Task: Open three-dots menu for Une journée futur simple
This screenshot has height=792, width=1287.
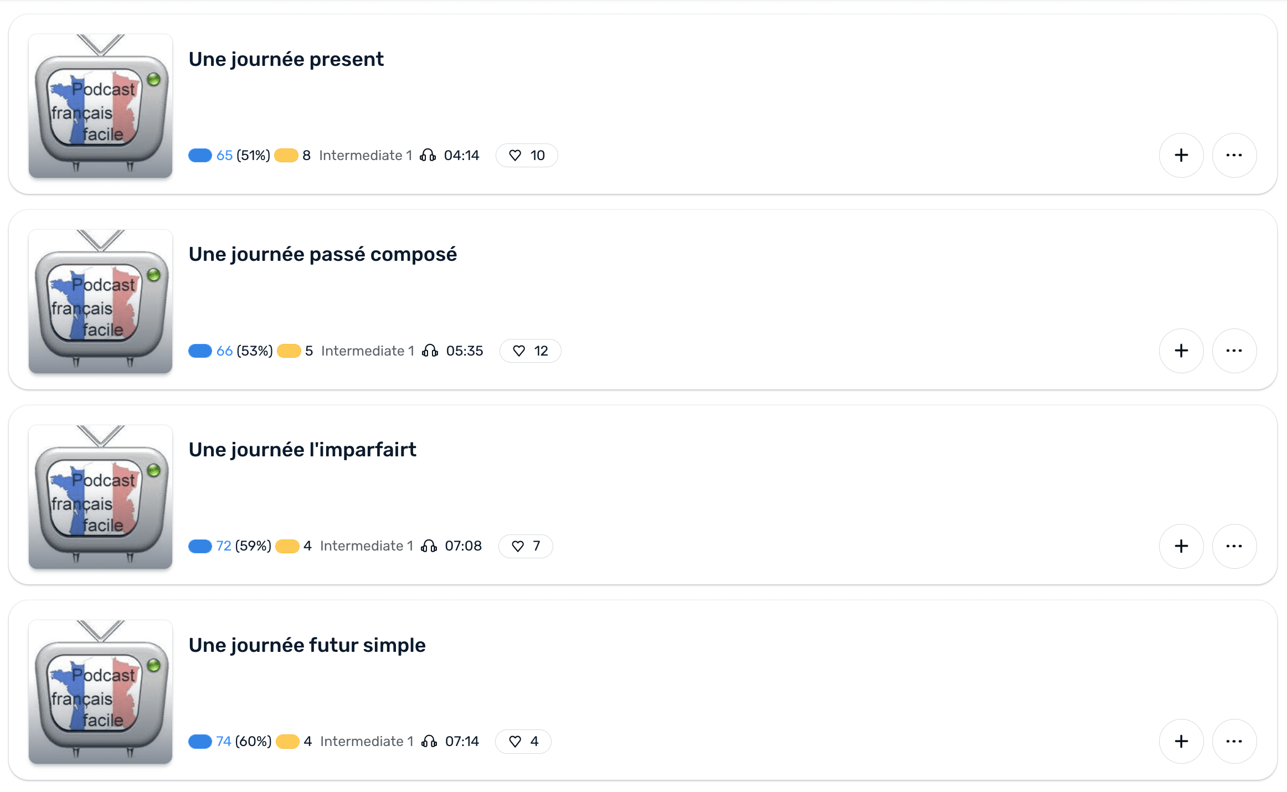Action: (x=1234, y=741)
